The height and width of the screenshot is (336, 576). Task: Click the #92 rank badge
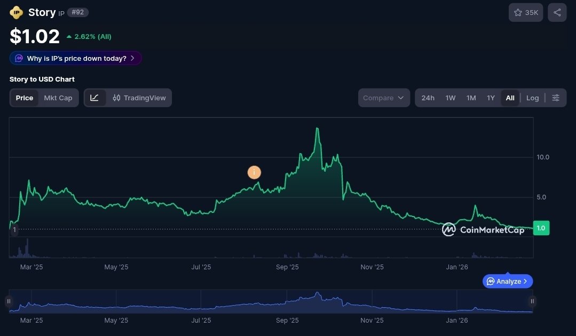77,12
